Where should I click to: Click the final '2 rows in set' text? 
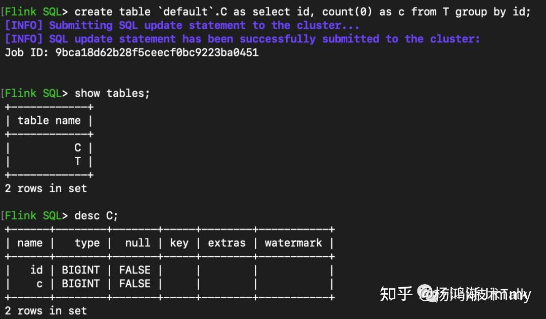[45, 310]
